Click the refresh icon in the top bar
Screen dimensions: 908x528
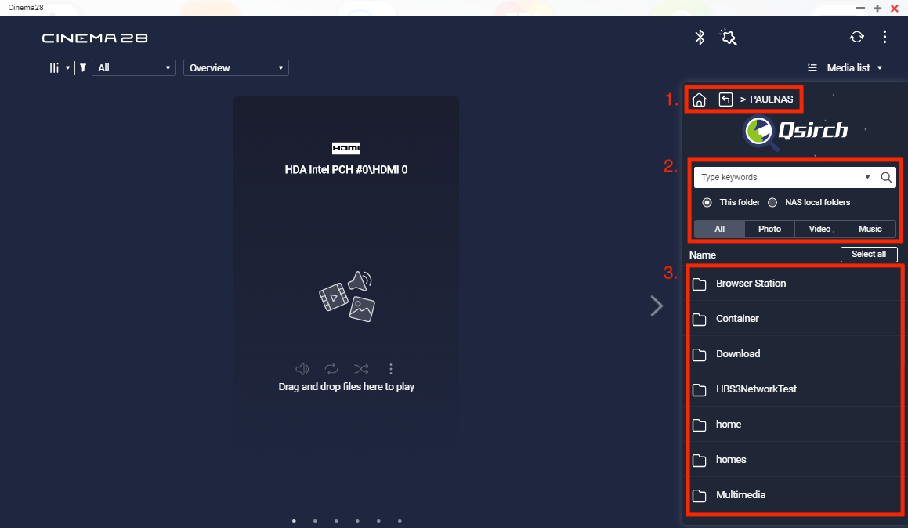857,38
